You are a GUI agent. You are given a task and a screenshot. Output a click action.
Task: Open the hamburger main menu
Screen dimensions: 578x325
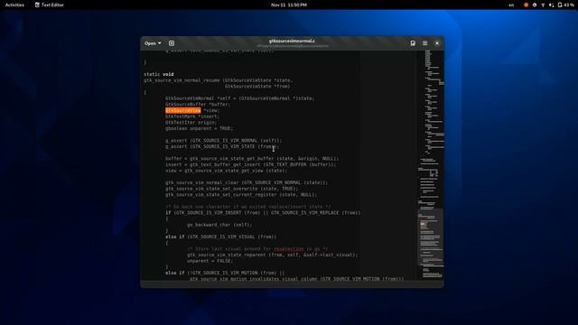pos(425,43)
